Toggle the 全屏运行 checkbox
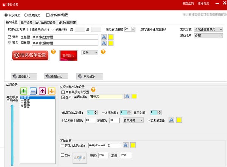227x167 pixels. pos(53,29)
